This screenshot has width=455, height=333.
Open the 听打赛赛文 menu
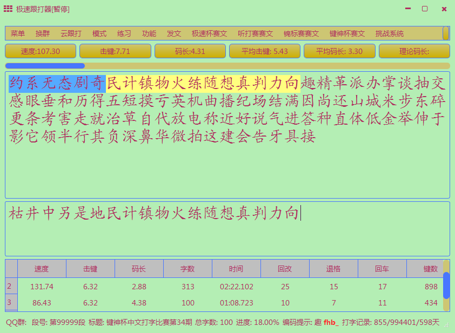click(x=256, y=33)
